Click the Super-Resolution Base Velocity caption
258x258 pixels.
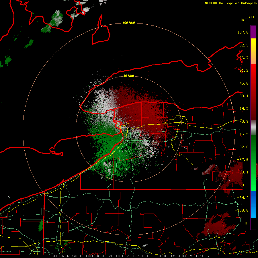pos(130,256)
